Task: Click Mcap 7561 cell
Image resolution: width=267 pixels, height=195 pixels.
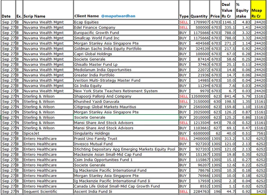Action: pos(258,133)
